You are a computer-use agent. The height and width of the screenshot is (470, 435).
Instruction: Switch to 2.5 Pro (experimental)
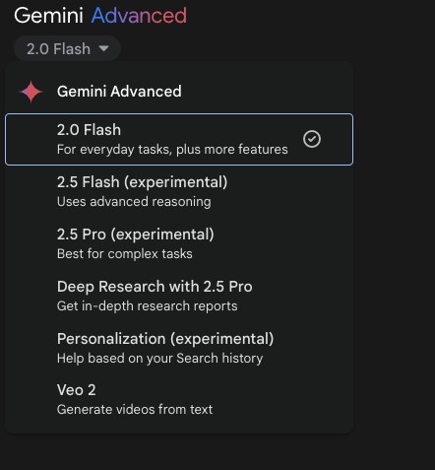[179, 243]
